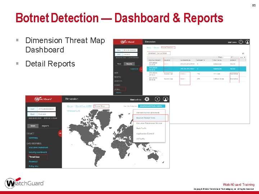Open page size dropdown in Botnet Detection table
Image resolution: width=259 pixels, height=194 pixels.
click(x=243, y=57)
